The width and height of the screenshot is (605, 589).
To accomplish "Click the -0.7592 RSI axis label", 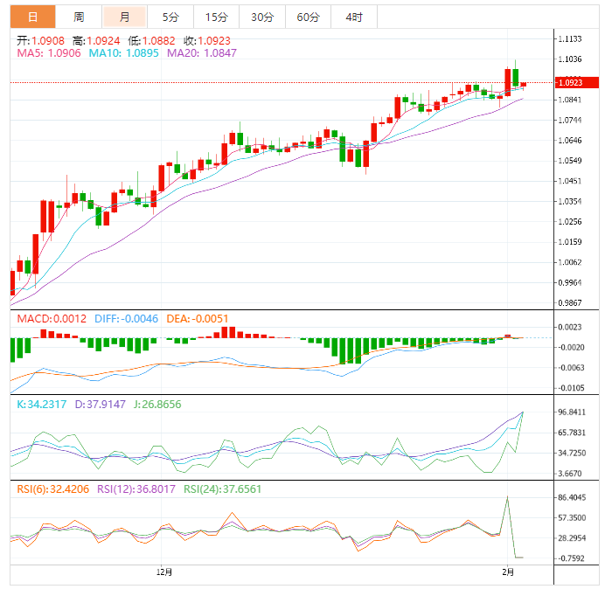I will 571,558.
